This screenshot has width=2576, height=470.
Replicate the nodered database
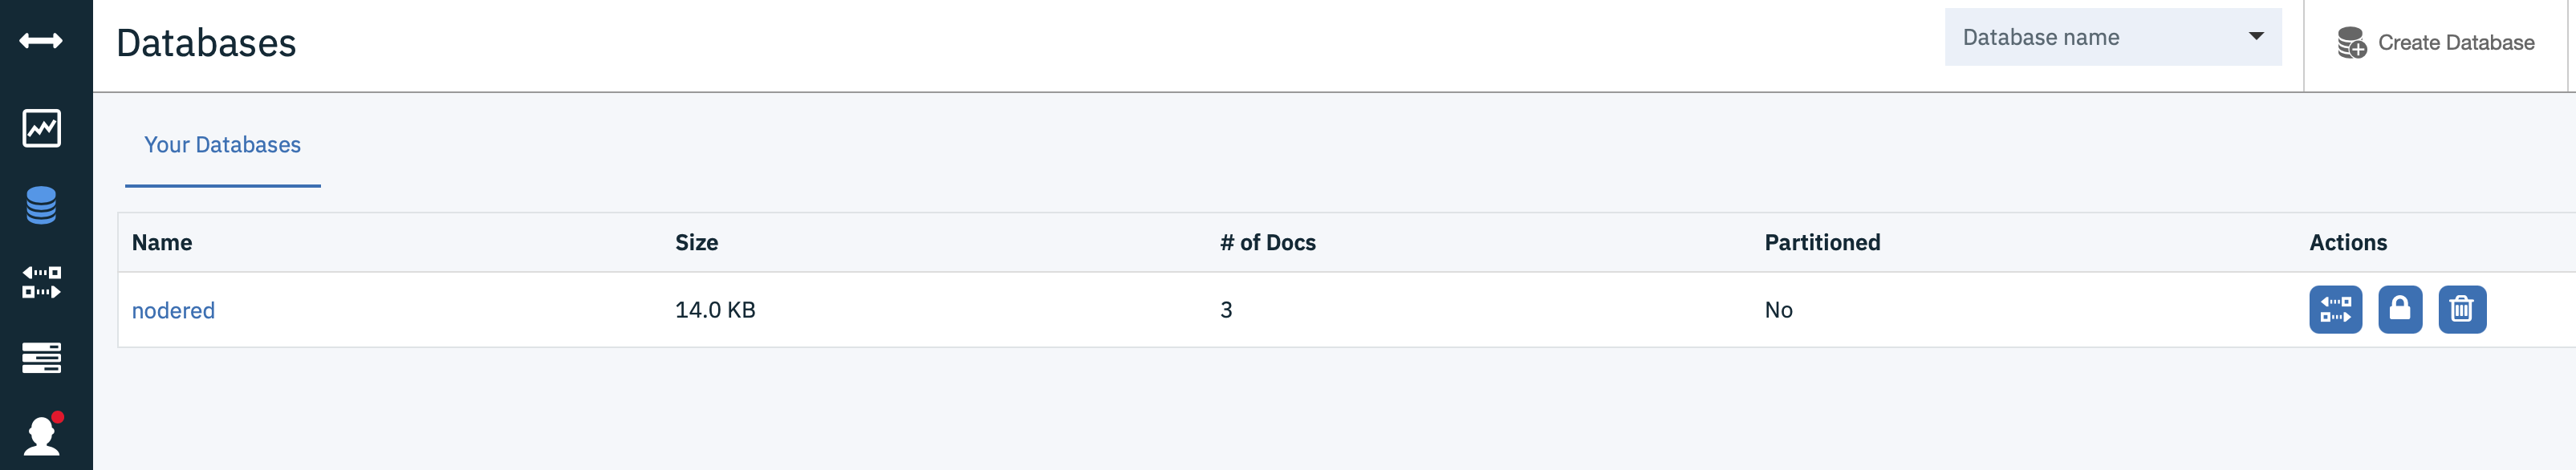coord(2335,309)
